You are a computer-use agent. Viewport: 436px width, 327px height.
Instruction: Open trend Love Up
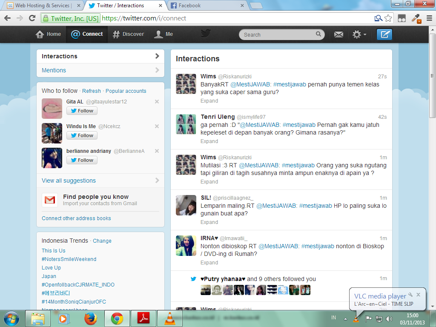51,267
